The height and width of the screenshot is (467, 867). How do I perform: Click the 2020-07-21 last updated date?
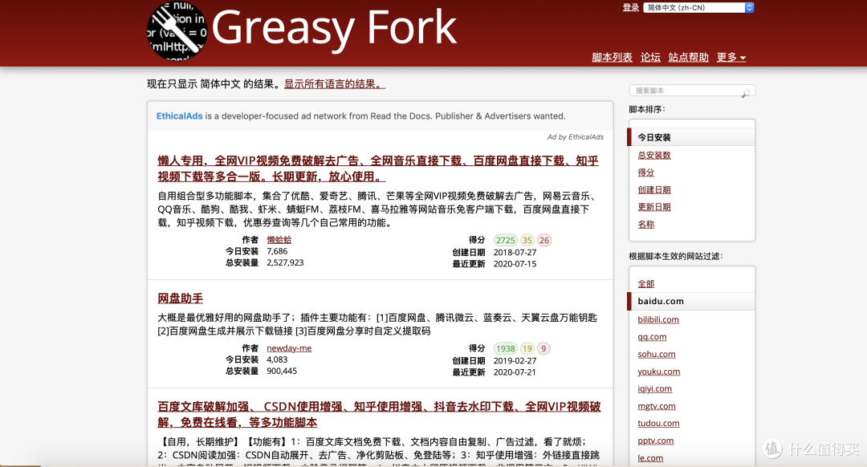pyautogui.click(x=515, y=372)
